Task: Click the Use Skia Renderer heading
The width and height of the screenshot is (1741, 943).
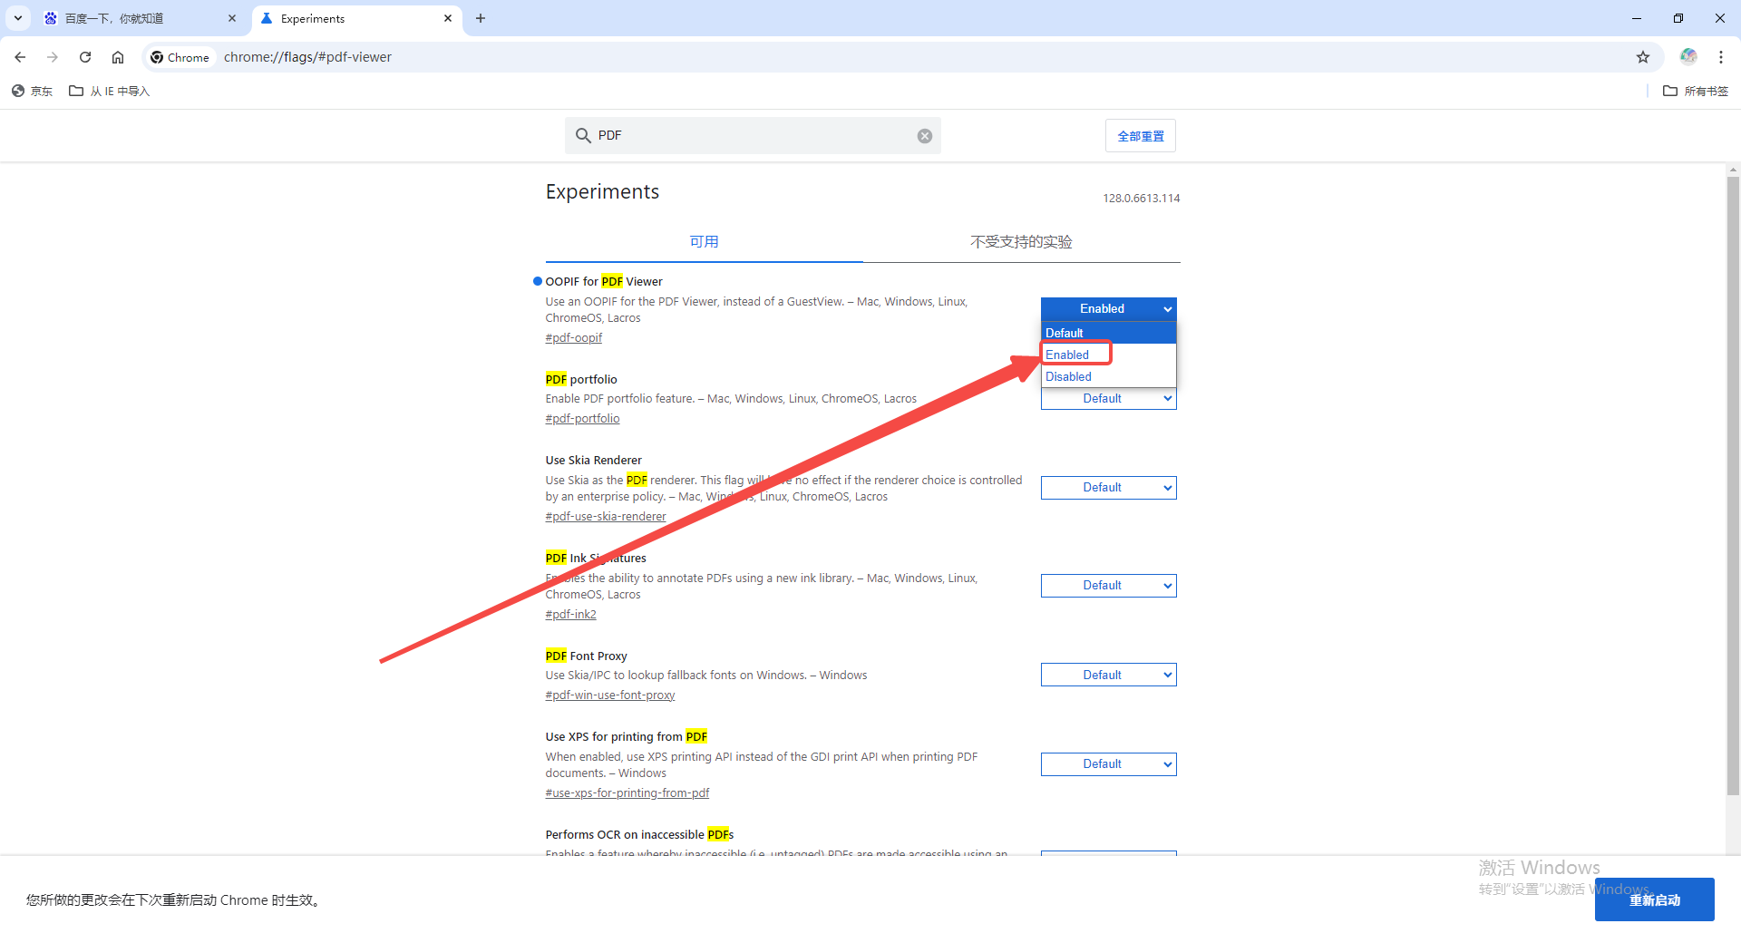Action: [x=594, y=460]
